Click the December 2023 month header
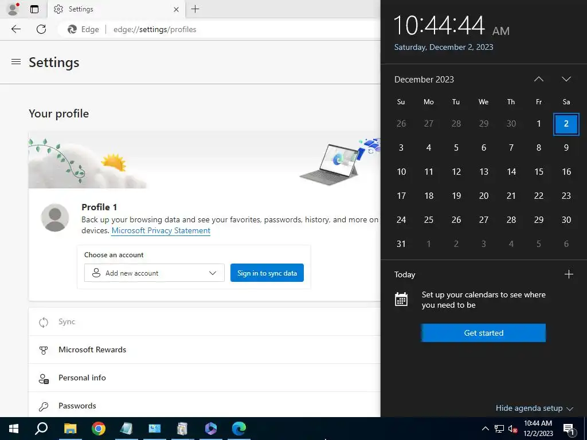 424,79
